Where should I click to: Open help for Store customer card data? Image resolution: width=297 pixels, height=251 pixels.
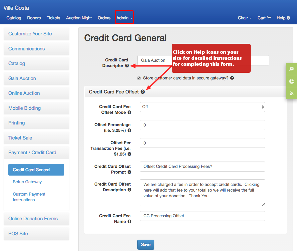[x=232, y=78]
